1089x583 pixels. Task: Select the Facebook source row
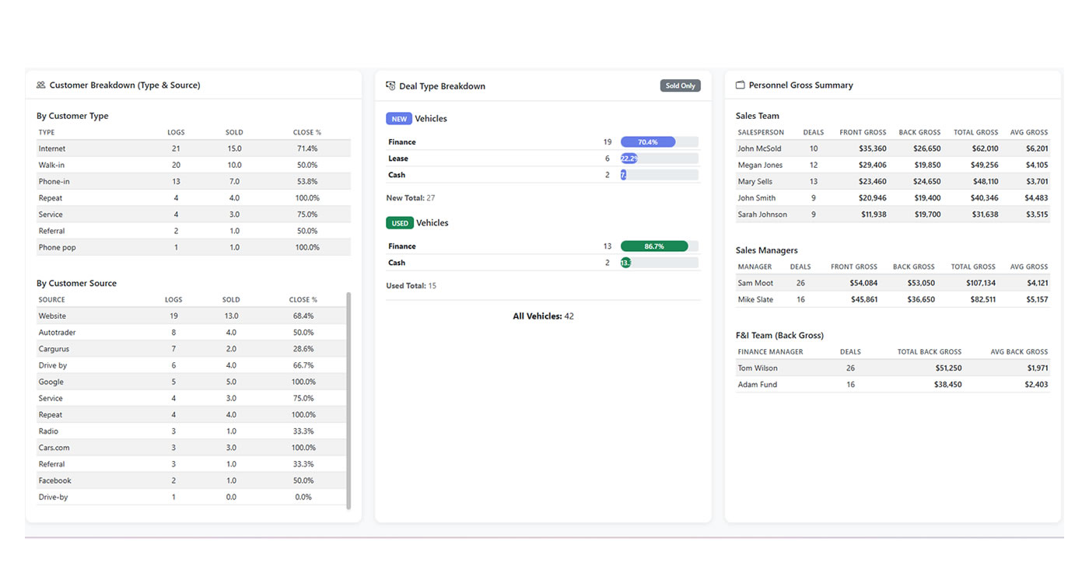click(x=117, y=480)
